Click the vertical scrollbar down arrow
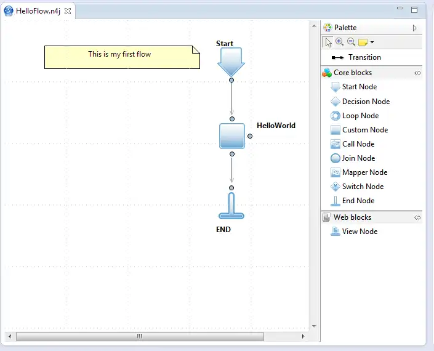The image size is (434, 351). click(314, 326)
